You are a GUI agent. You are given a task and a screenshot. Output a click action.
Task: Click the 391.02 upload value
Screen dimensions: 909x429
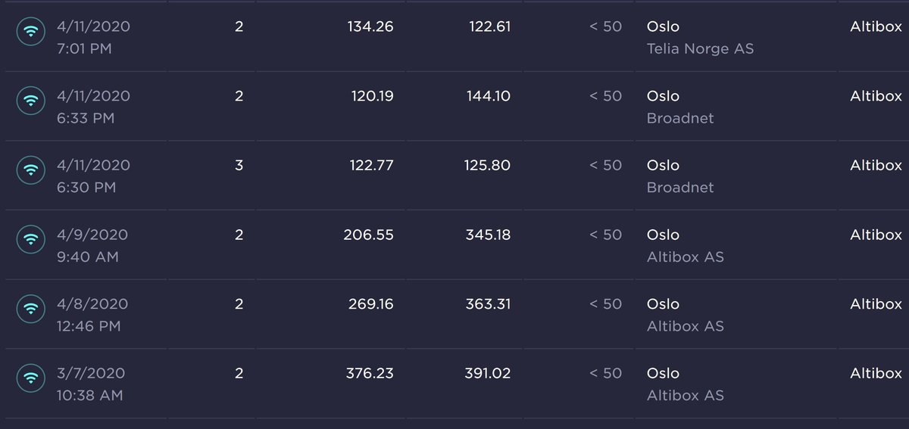click(x=488, y=373)
